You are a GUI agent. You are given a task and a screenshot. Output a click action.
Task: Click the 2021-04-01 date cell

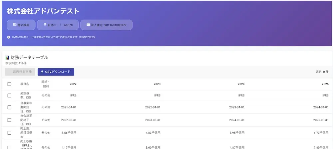(x=69, y=107)
